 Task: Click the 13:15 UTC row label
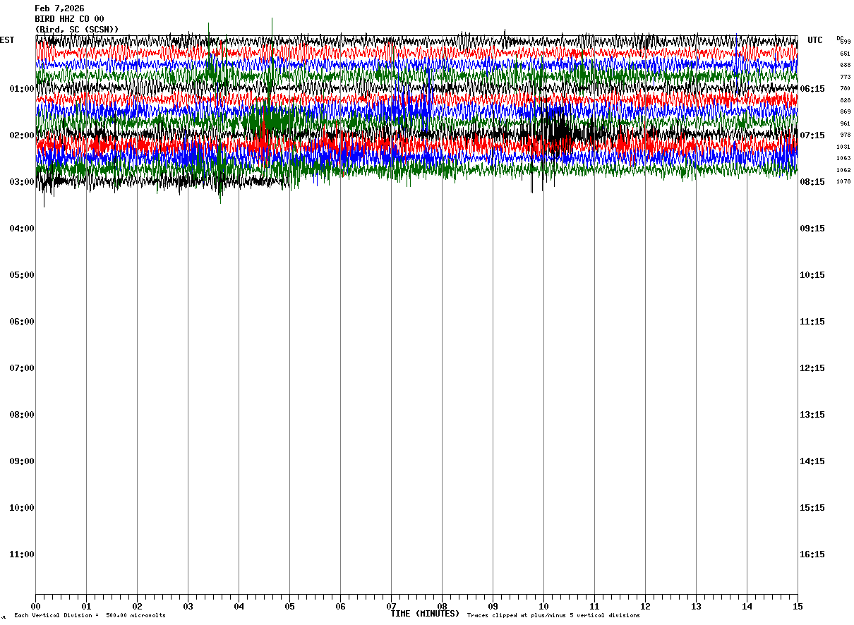pyautogui.click(x=812, y=415)
